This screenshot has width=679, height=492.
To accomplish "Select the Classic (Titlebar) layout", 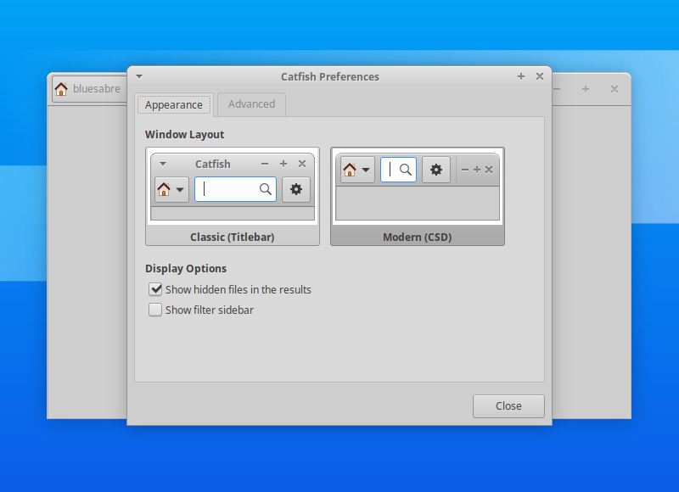I will coord(231,237).
